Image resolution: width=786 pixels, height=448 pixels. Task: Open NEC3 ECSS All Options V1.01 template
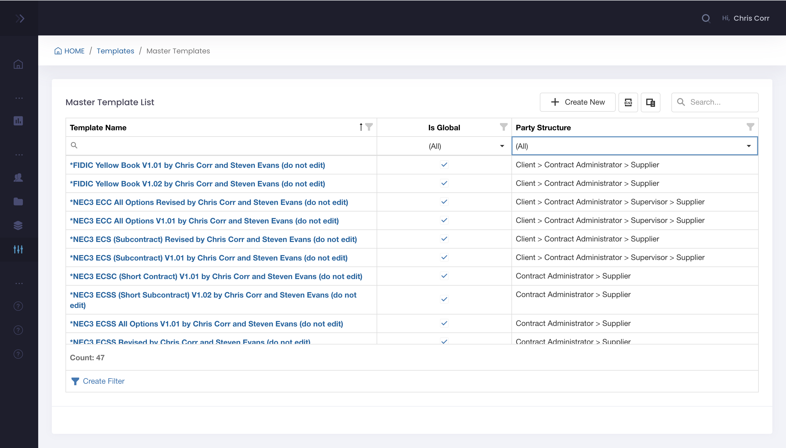pos(206,324)
